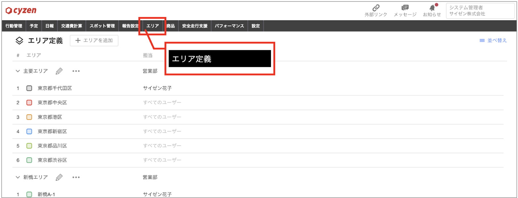Open more options for 新橋エリア
The height and width of the screenshot is (198, 518).
76,177
